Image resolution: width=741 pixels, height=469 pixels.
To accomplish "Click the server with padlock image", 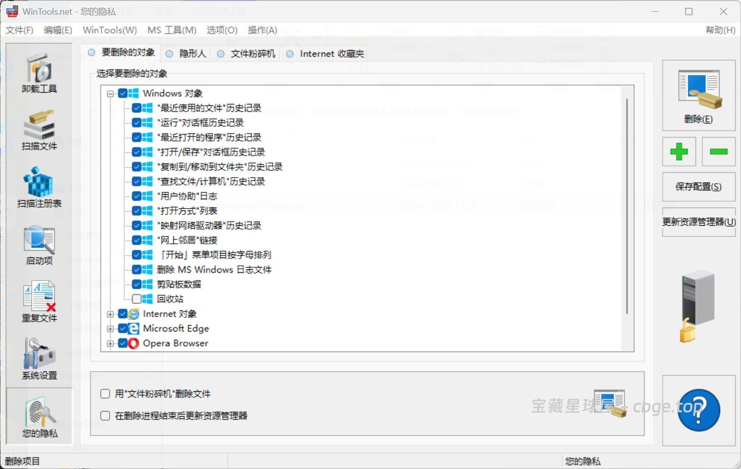I will (697, 305).
